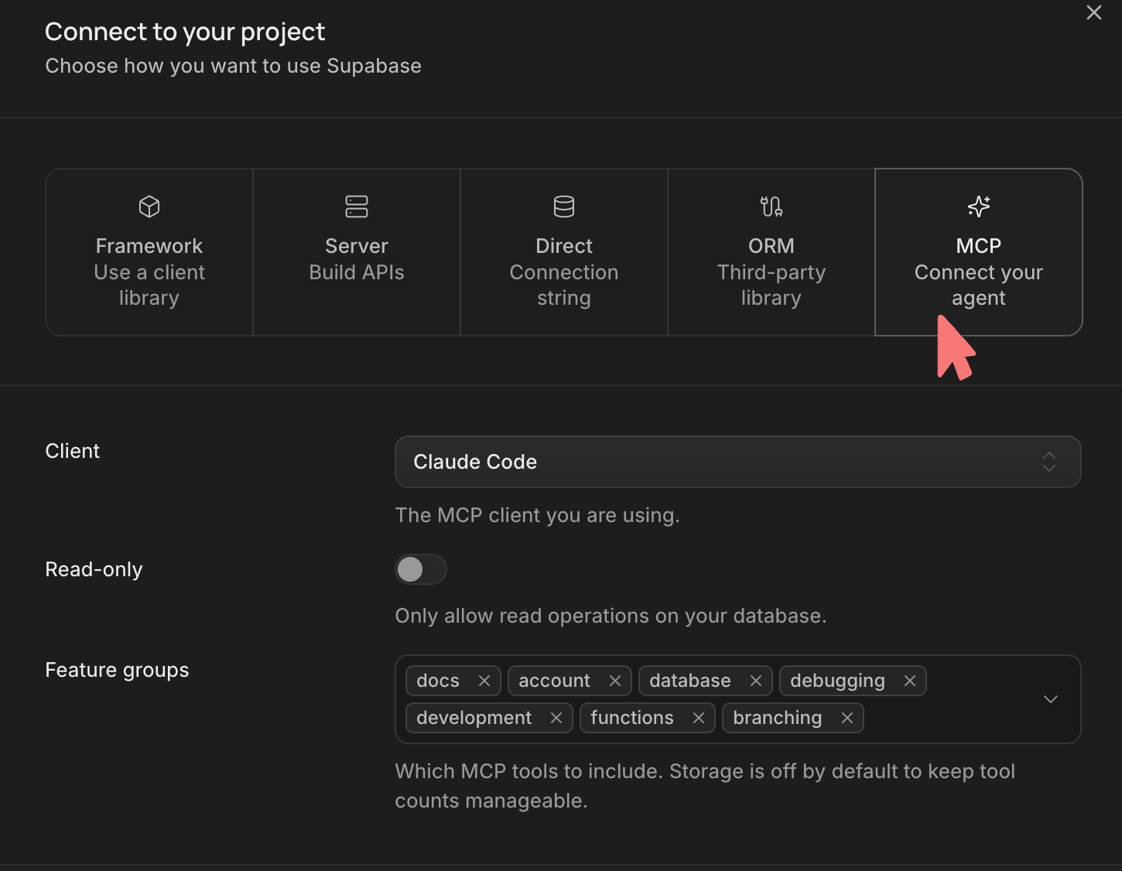Click the Client label

click(73, 451)
